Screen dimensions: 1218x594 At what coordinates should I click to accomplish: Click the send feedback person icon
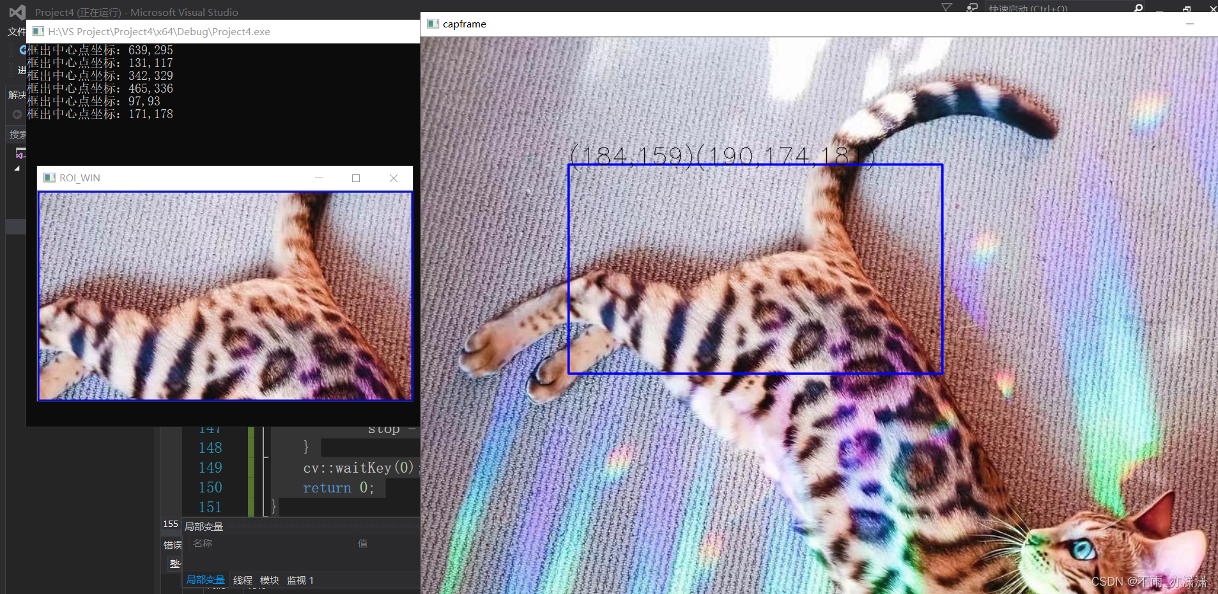[972, 8]
